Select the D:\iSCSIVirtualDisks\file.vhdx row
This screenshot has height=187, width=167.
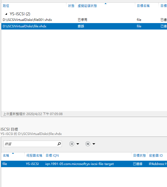tap(84, 26)
